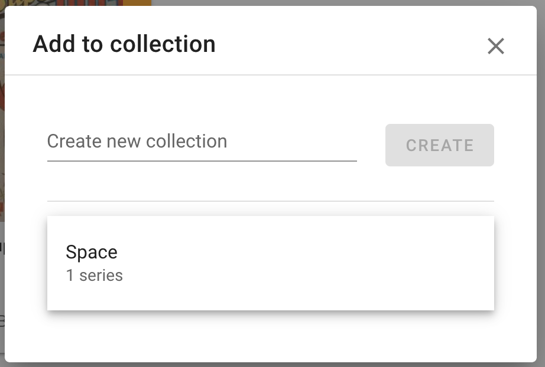Viewport: 545px width, 367px height.
Task: Click the X icon in dialog header
Action: [x=495, y=46]
